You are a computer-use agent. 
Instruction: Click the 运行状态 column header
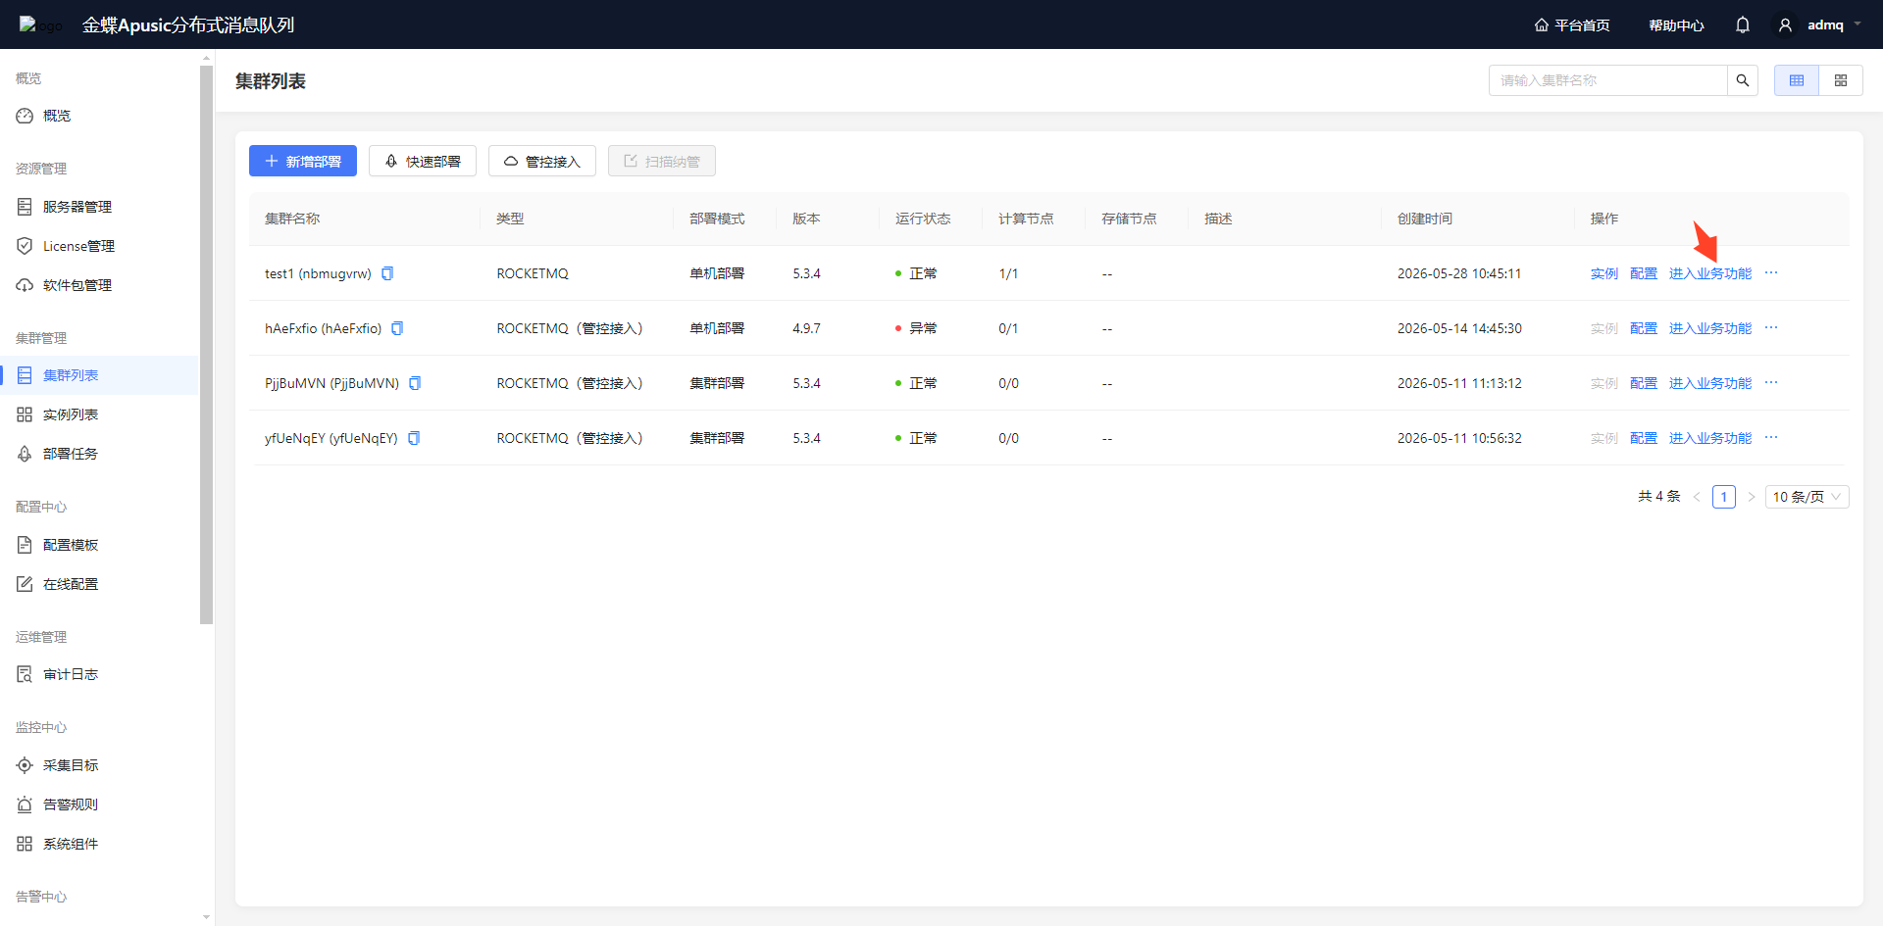(x=923, y=219)
